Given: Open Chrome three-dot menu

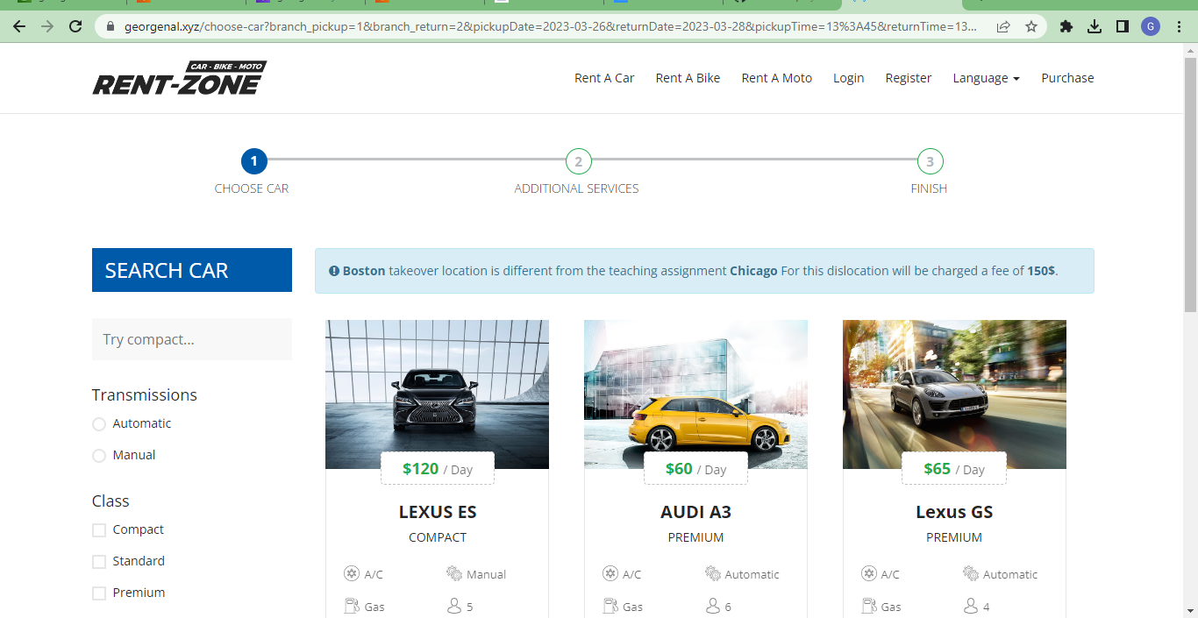Looking at the screenshot, I should [1178, 26].
